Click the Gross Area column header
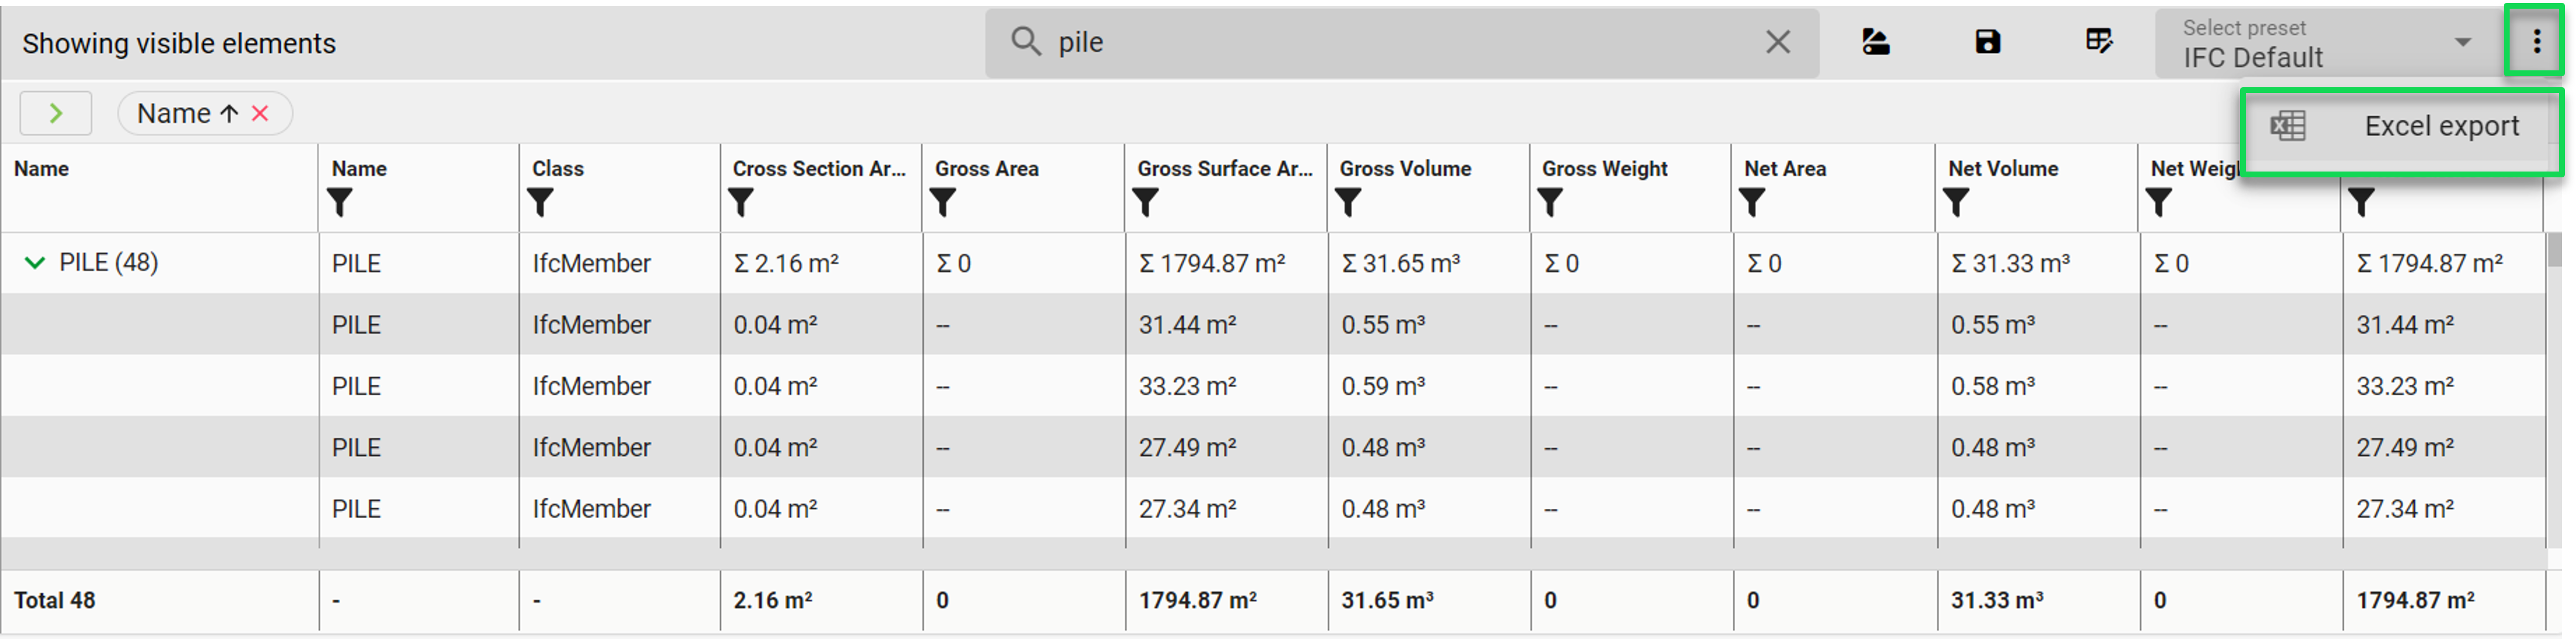This screenshot has height=639, width=2576. pos(986,169)
